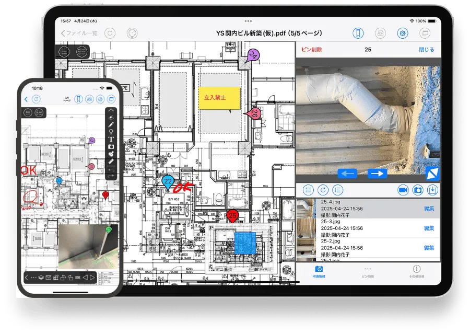Screen dimensions: 470x334
Task: Click the download icon in the photo panel
Action: 432,190
